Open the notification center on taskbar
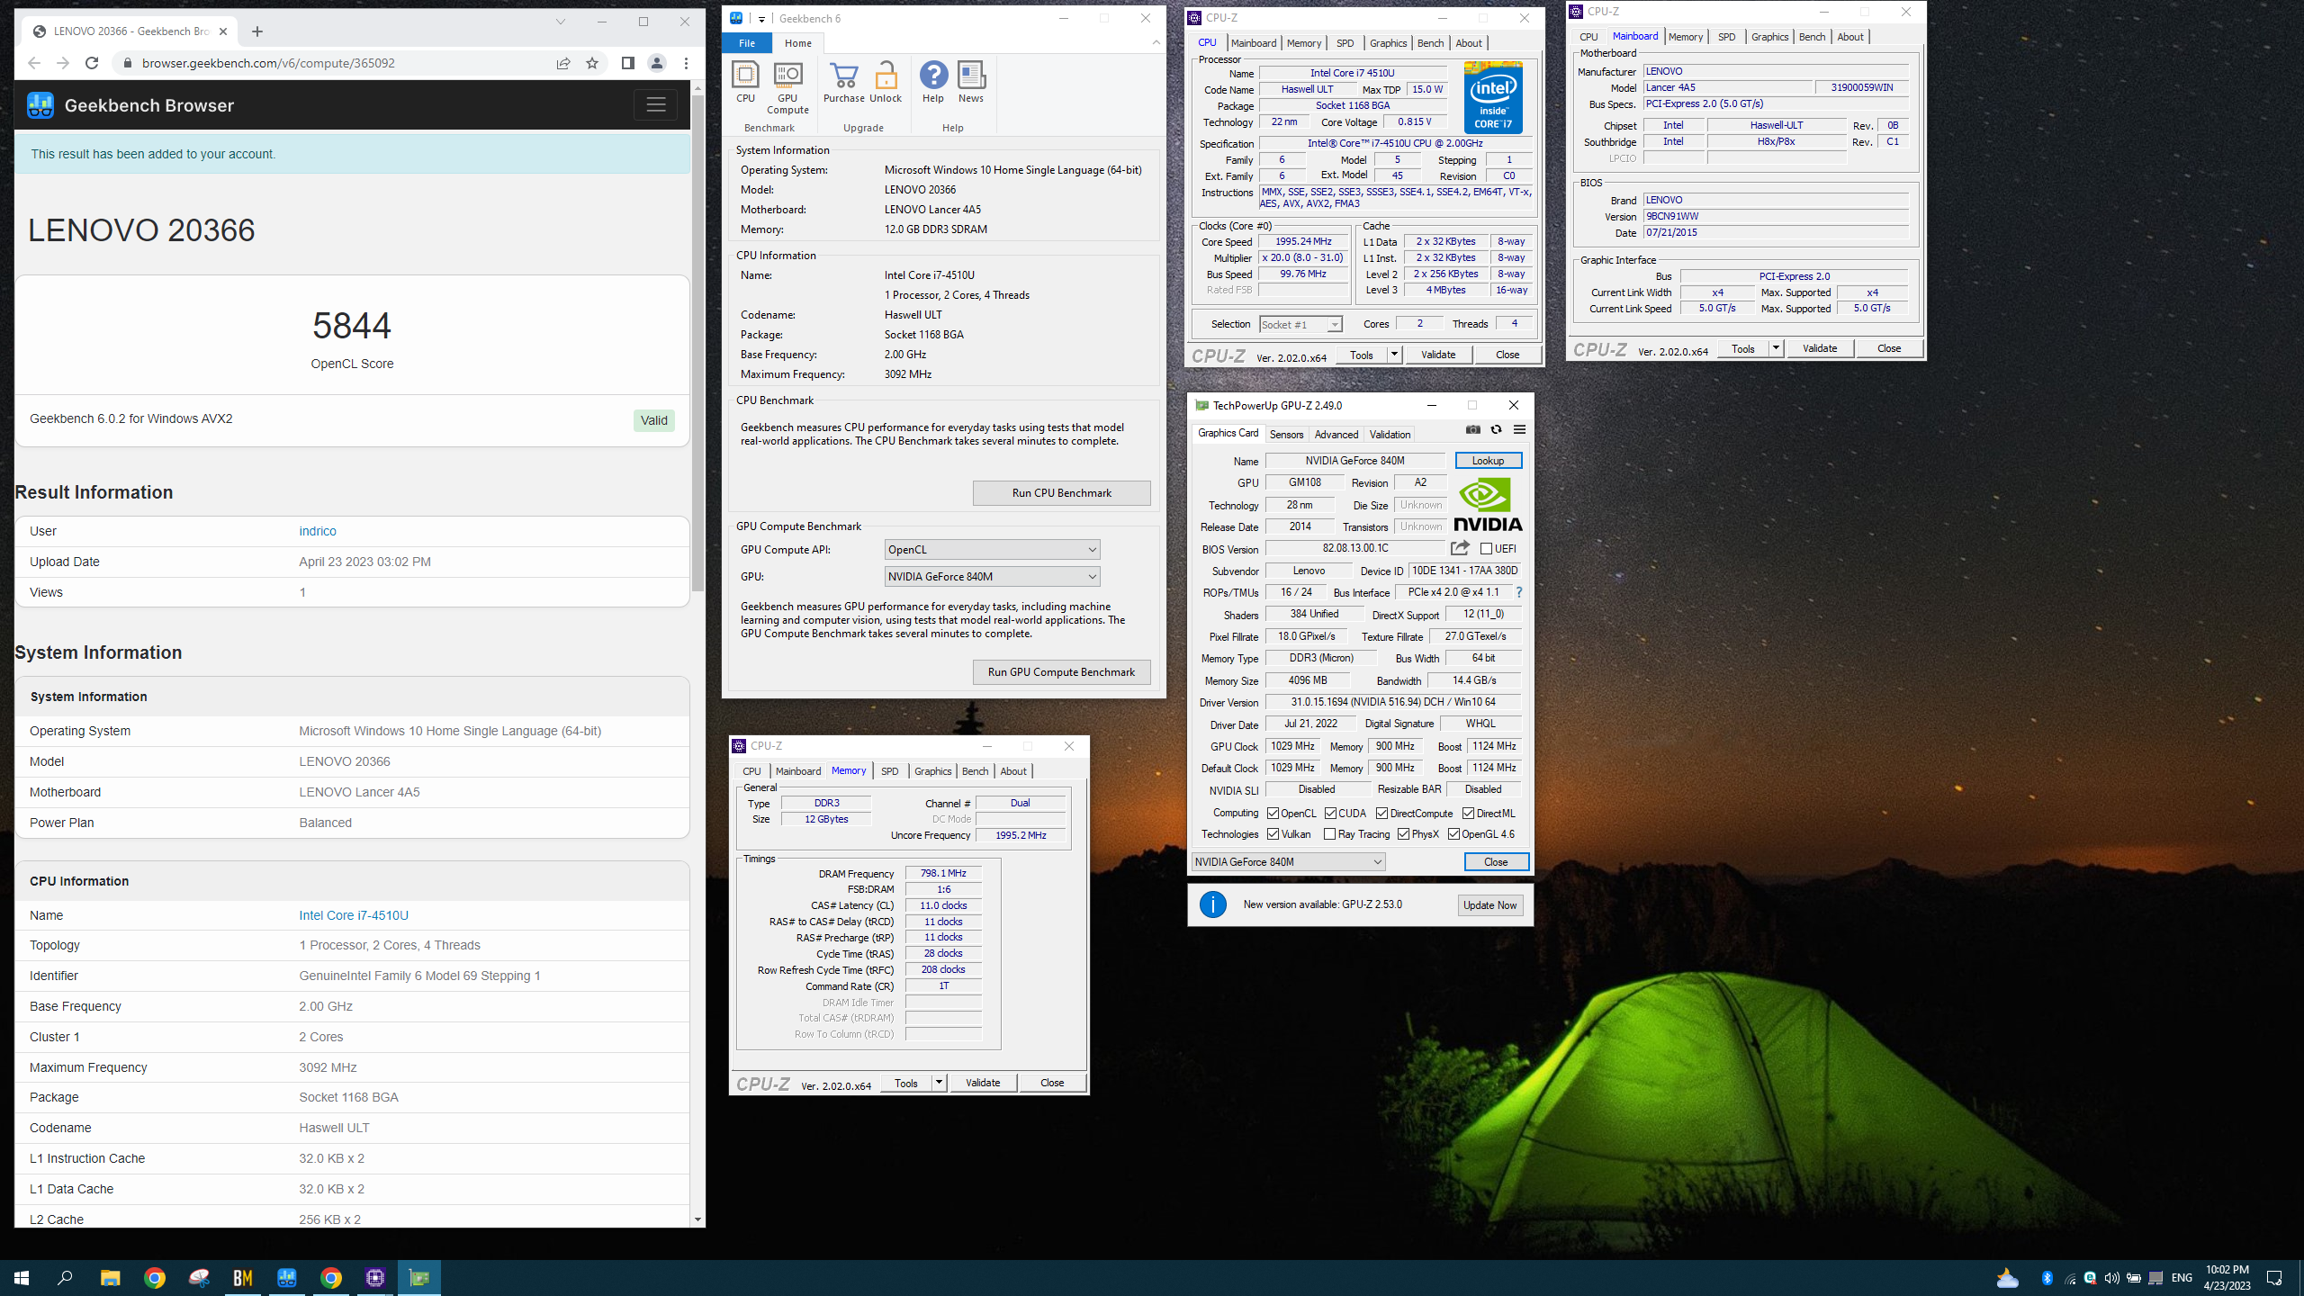This screenshot has height=1296, width=2304. [2274, 1278]
